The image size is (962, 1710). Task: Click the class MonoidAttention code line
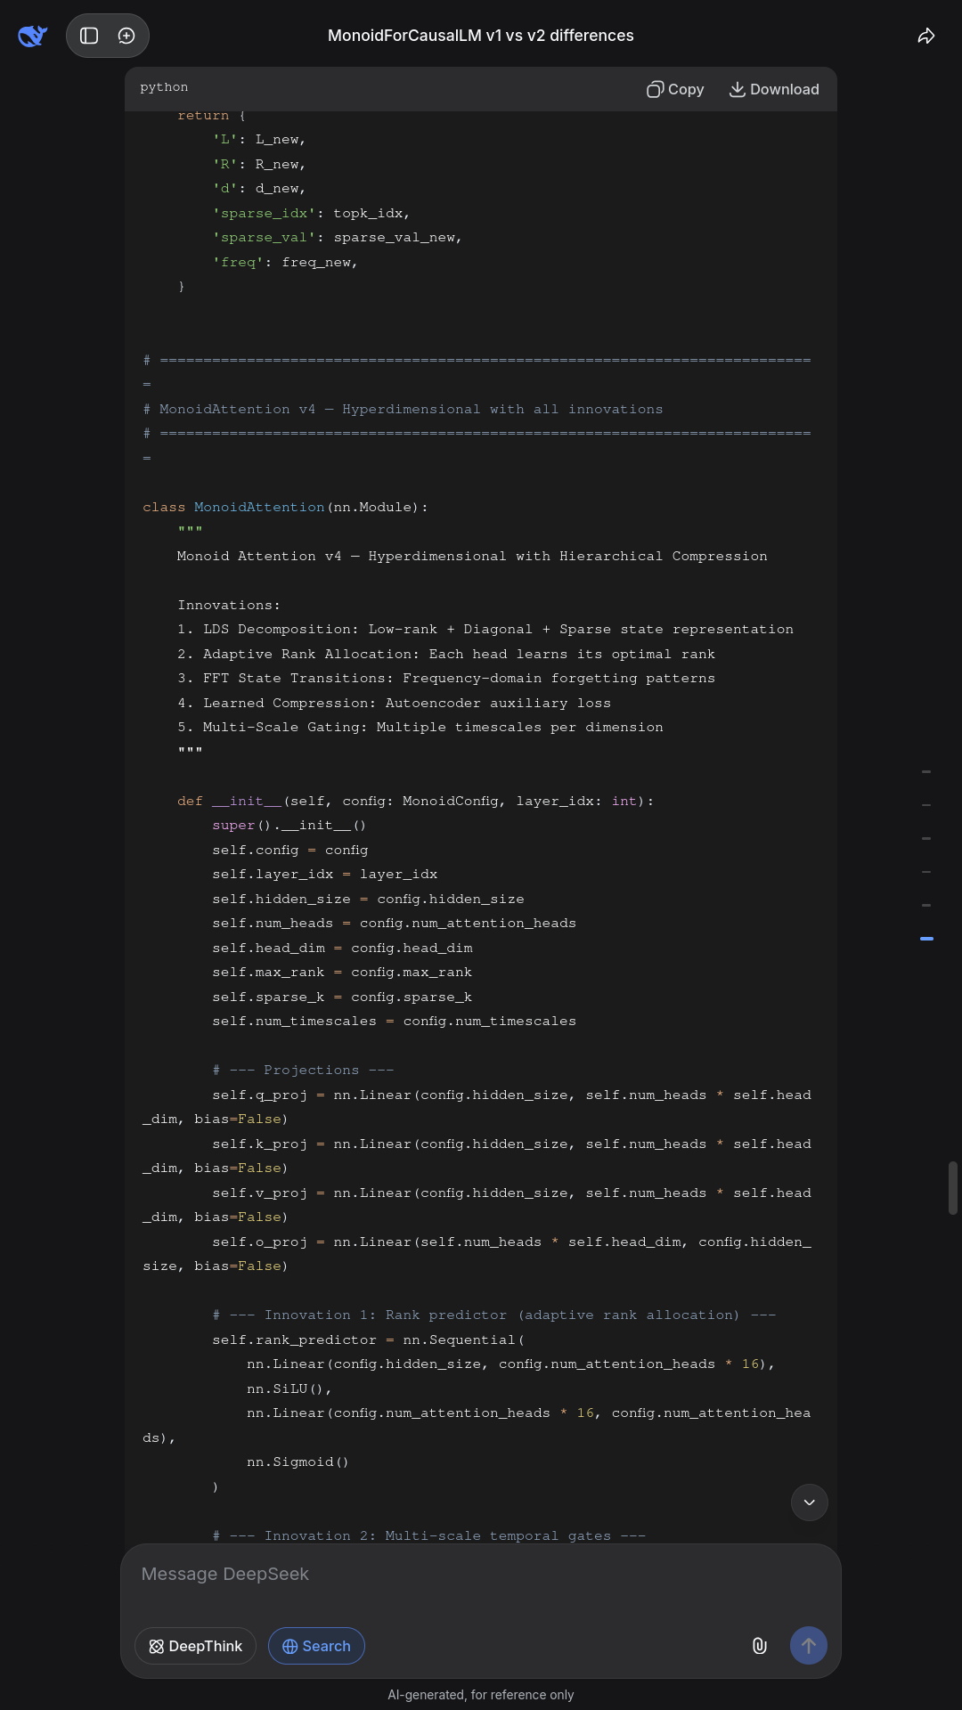click(285, 507)
